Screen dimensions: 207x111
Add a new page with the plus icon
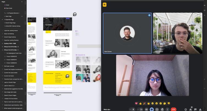click(x=22, y=2)
